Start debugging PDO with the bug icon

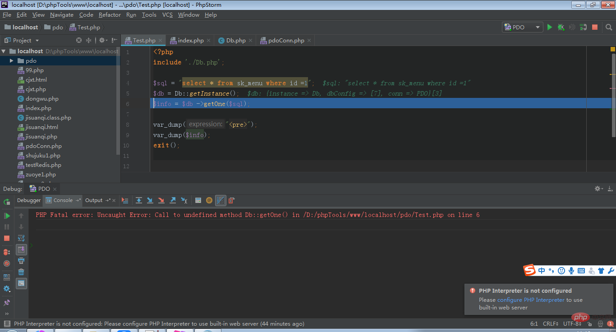(561, 27)
